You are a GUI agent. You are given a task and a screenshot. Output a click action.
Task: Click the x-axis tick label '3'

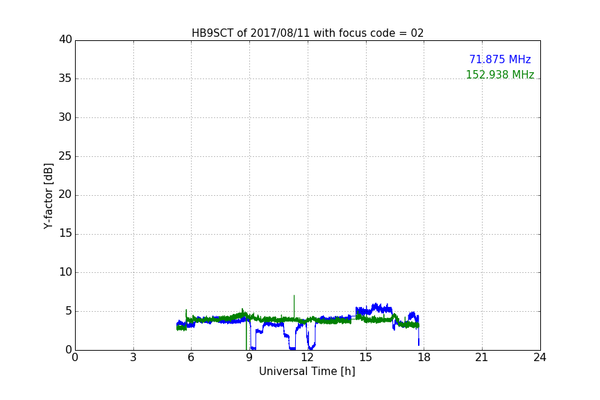pos(133,358)
